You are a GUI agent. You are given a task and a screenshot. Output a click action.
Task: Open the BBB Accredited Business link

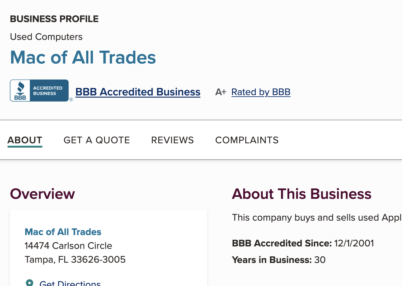[138, 92]
